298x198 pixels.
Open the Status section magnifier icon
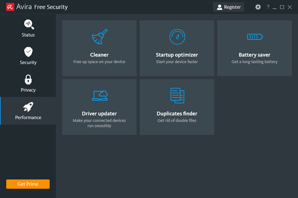29,24
